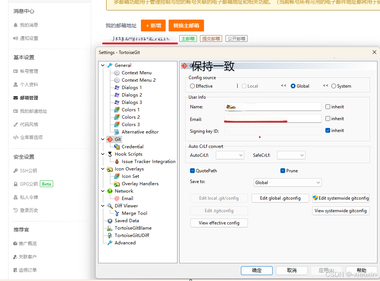Click the 确定 button in Settings dialog
The image size is (380, 281).
point(257,271)
